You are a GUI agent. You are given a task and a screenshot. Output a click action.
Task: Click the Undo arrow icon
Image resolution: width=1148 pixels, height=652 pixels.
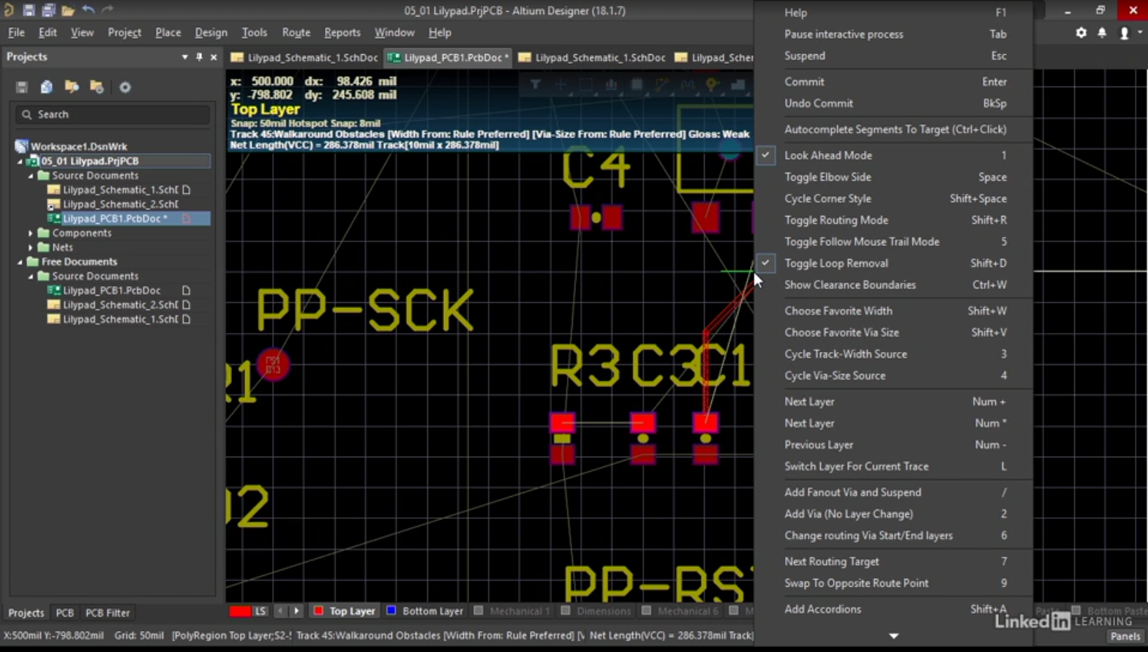[x=88, y=10]
